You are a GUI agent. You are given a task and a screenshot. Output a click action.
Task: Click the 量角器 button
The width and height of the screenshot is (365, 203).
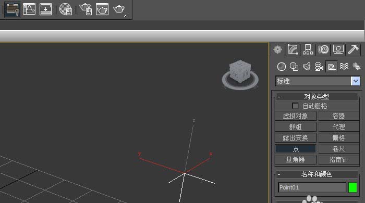(x=296, y=160)
